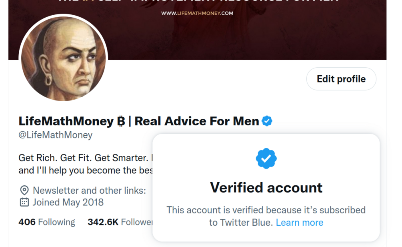Open the Learn more link

coord(300,223)
